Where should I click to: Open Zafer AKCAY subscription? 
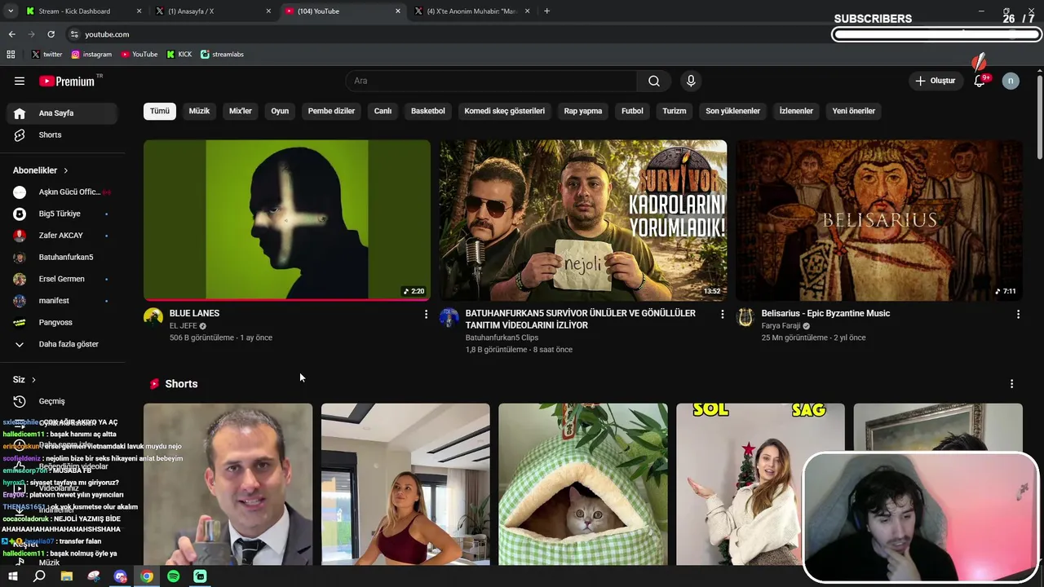coord(62,236)
